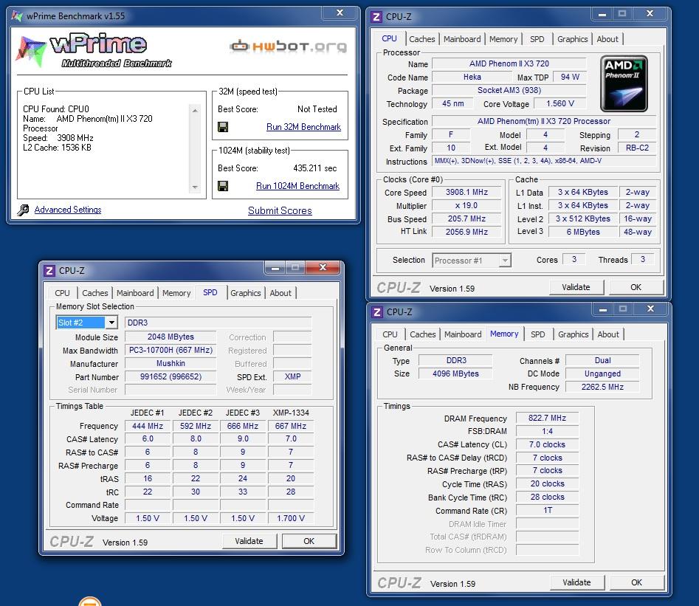699x606 pixels.
Task: Open About tab in top-right CPU-Z
Action: 607,39
